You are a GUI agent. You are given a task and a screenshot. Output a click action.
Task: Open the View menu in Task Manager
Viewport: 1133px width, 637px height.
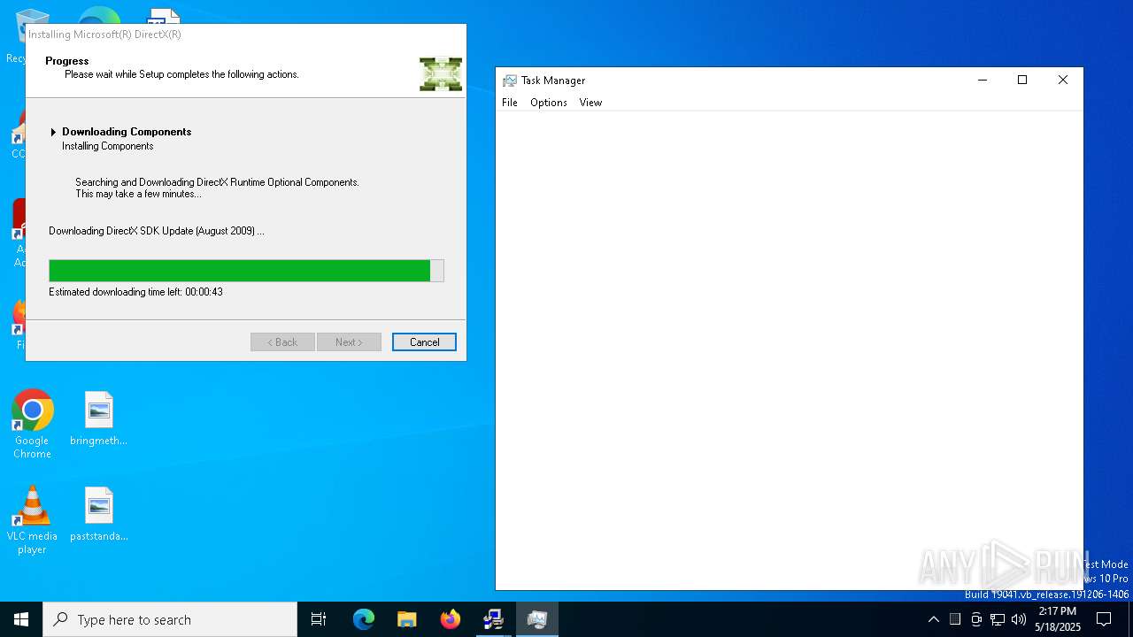590,103
